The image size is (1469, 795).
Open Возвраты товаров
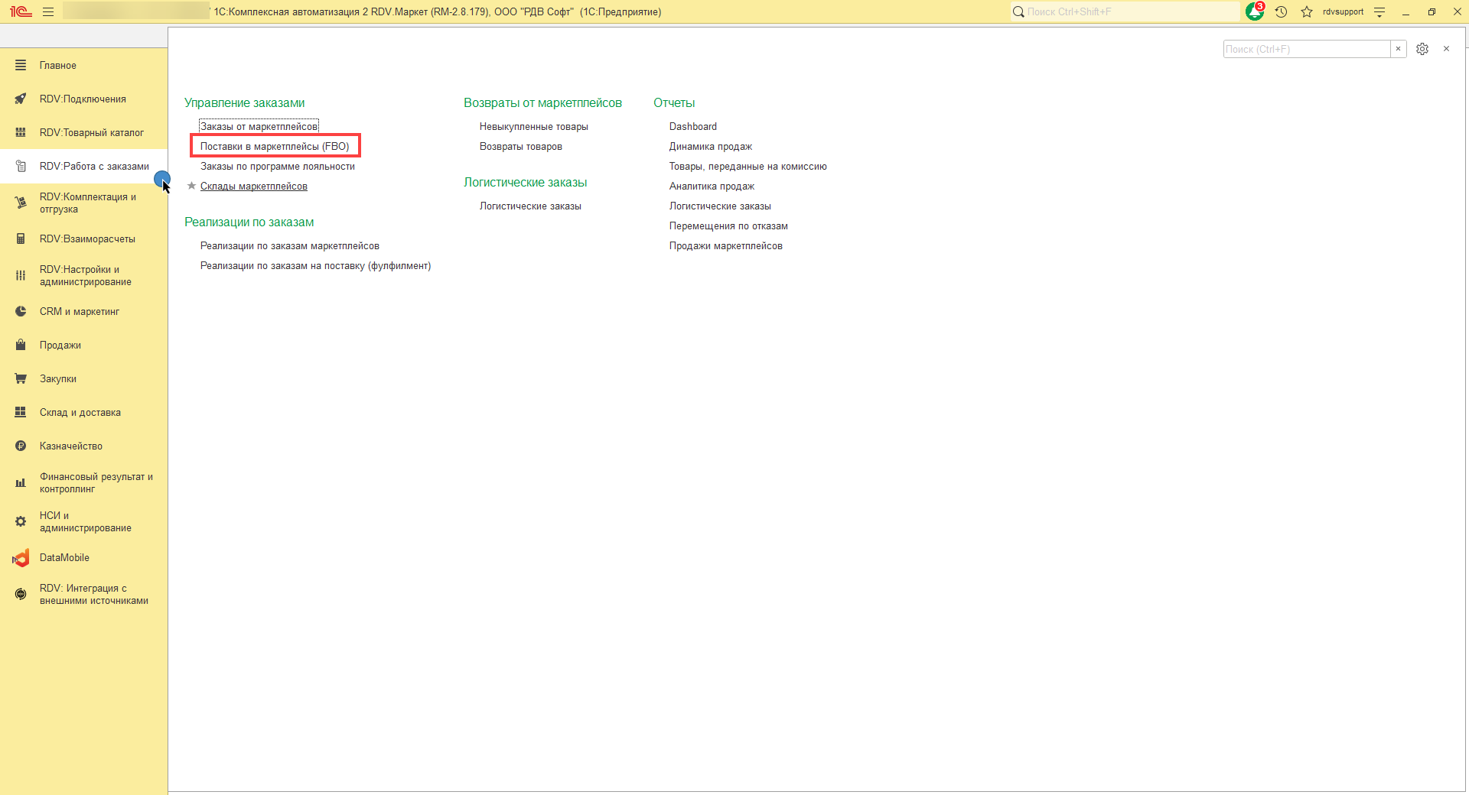pyautogui.click(x=521, y=147)
